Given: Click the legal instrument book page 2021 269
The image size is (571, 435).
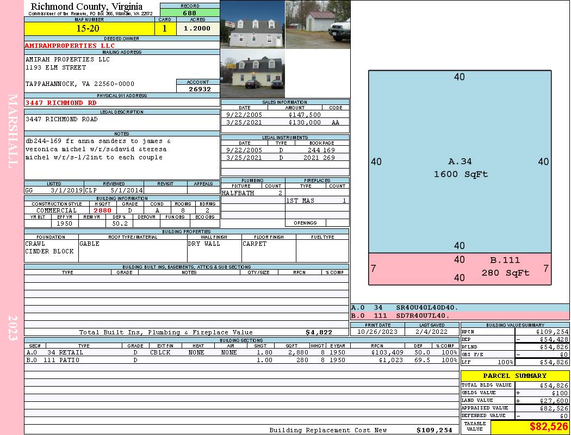Looking at the screenshot, I should tap(319, 158).
